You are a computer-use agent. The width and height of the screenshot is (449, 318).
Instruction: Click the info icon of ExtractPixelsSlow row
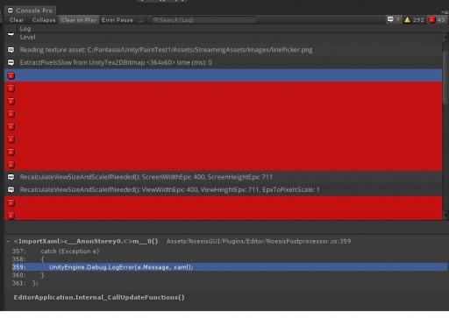tap(11, 62)
